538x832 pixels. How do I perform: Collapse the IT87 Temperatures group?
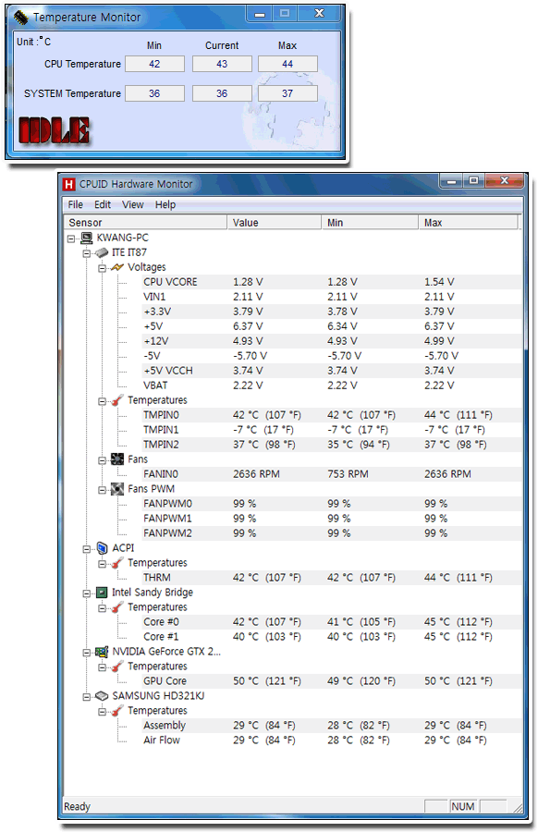102,401
